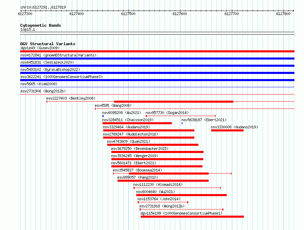304x230 pixels.
Task: Click small blue mark of nsv5638187
Action: [x=182, y=123]
